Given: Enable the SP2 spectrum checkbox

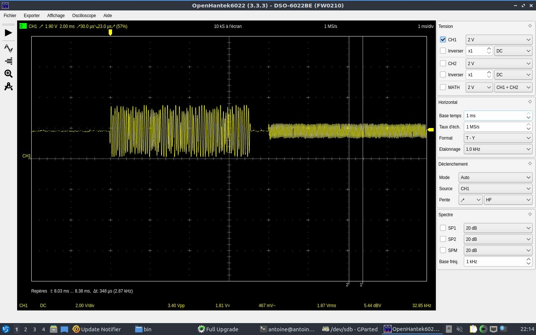Looking at the screenshot, I should [443, 239].
